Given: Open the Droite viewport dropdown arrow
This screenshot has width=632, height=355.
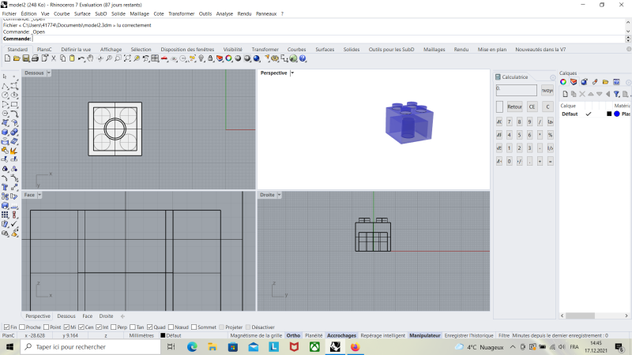Looking at the screenshot, I should coord(280,194).
